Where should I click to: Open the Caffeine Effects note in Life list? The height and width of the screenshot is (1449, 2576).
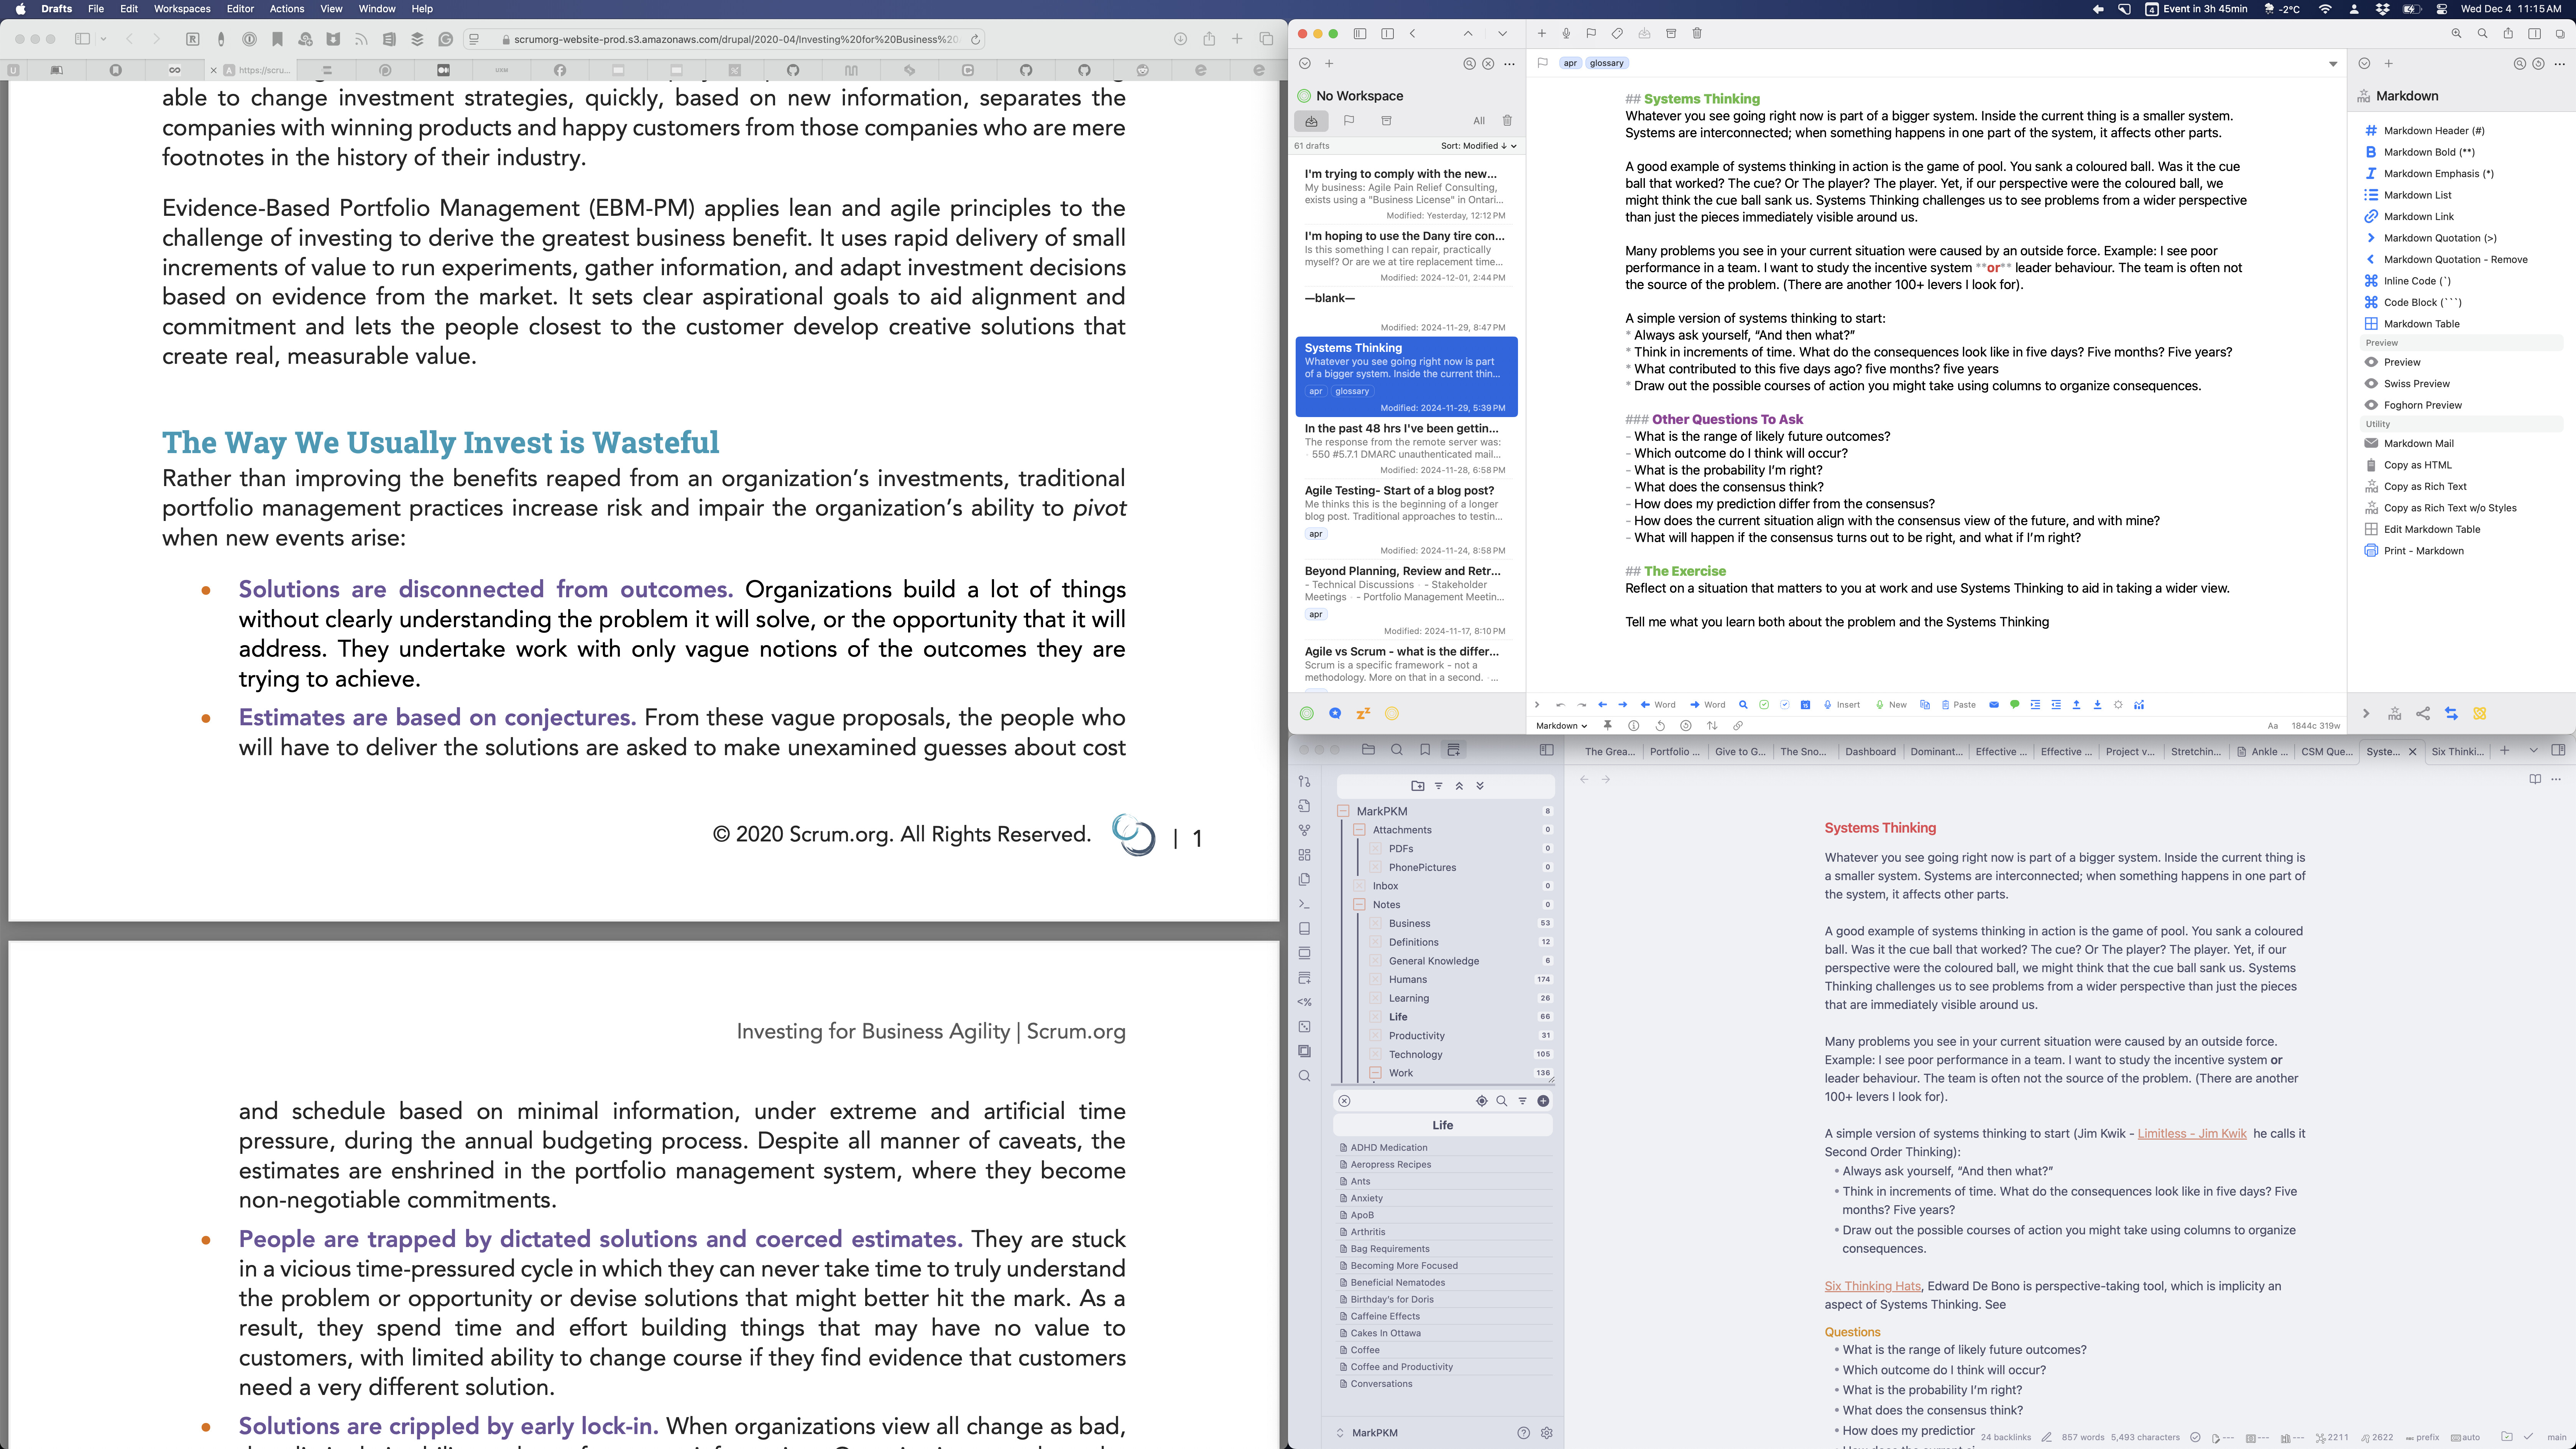[x=1385, y=1316]
